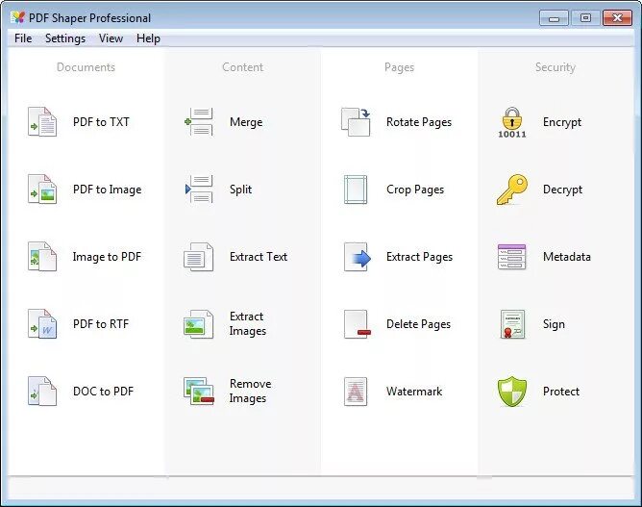The width and height of the screenshot is (642, 507).
Task: Choose the Delete Pages label
Action: coord(418,324)
